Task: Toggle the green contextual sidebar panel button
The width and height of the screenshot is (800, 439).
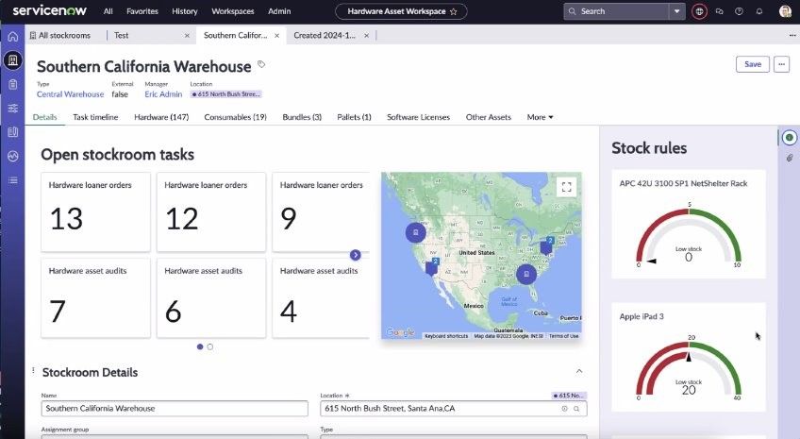Action: [789, 138]
